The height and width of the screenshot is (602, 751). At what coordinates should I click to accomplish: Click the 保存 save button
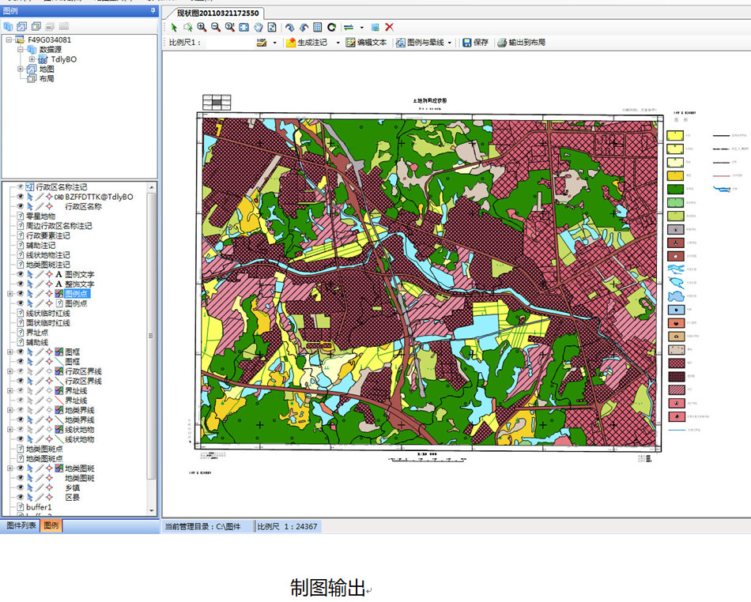pyautogui.click(x=475, y=43)
